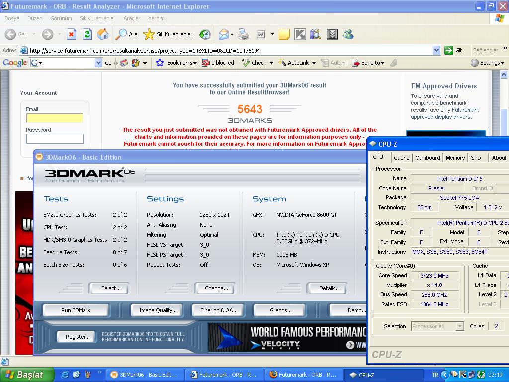
Task: Open the Dosya menu
Action: coord(12,18)
